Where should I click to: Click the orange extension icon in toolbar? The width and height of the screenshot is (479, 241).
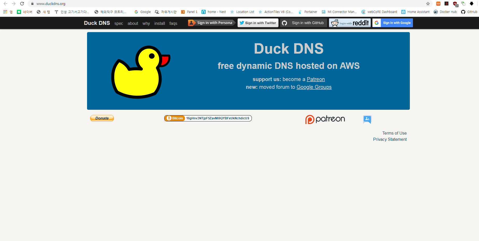(x=438, y=4)
